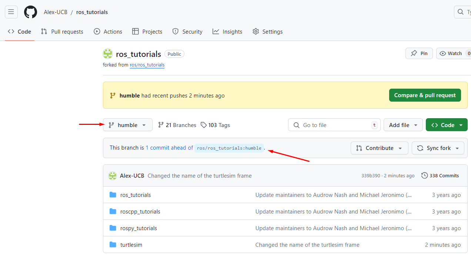Open the Alex-UCB commit author link
This screenshot has height=256, width=471.
132,176
